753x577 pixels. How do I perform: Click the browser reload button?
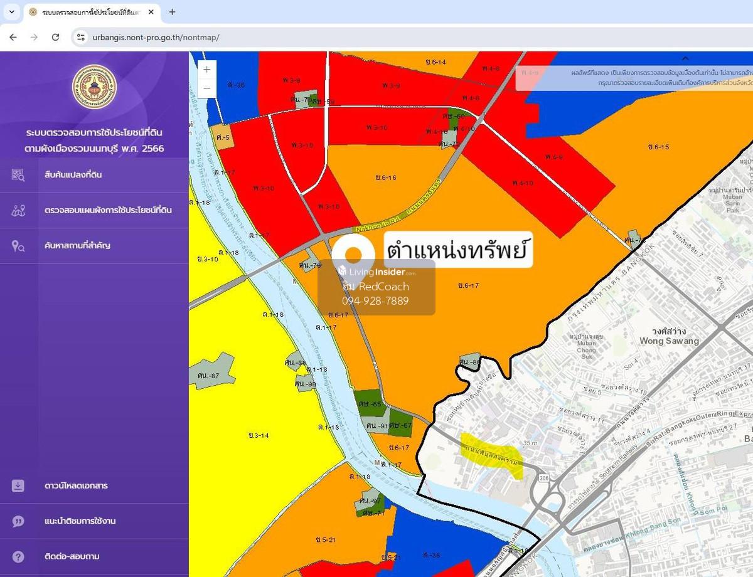[x=55, y=38]
